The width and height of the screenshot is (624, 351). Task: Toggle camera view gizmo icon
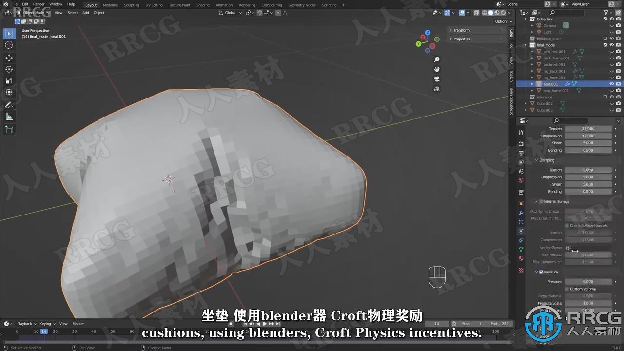(437, 79)
